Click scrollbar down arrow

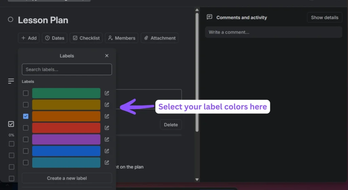pyautogui.click(x=197, y=179)
